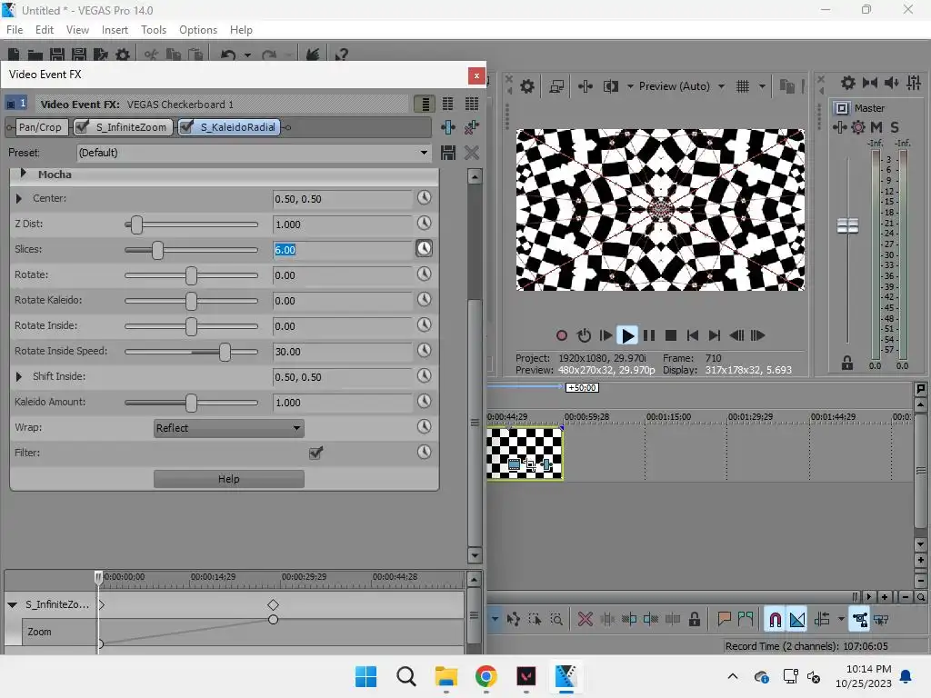Click the plug-in chain button
The height and width of the screenshot is (698, 931).
click(x=448, y=127)
